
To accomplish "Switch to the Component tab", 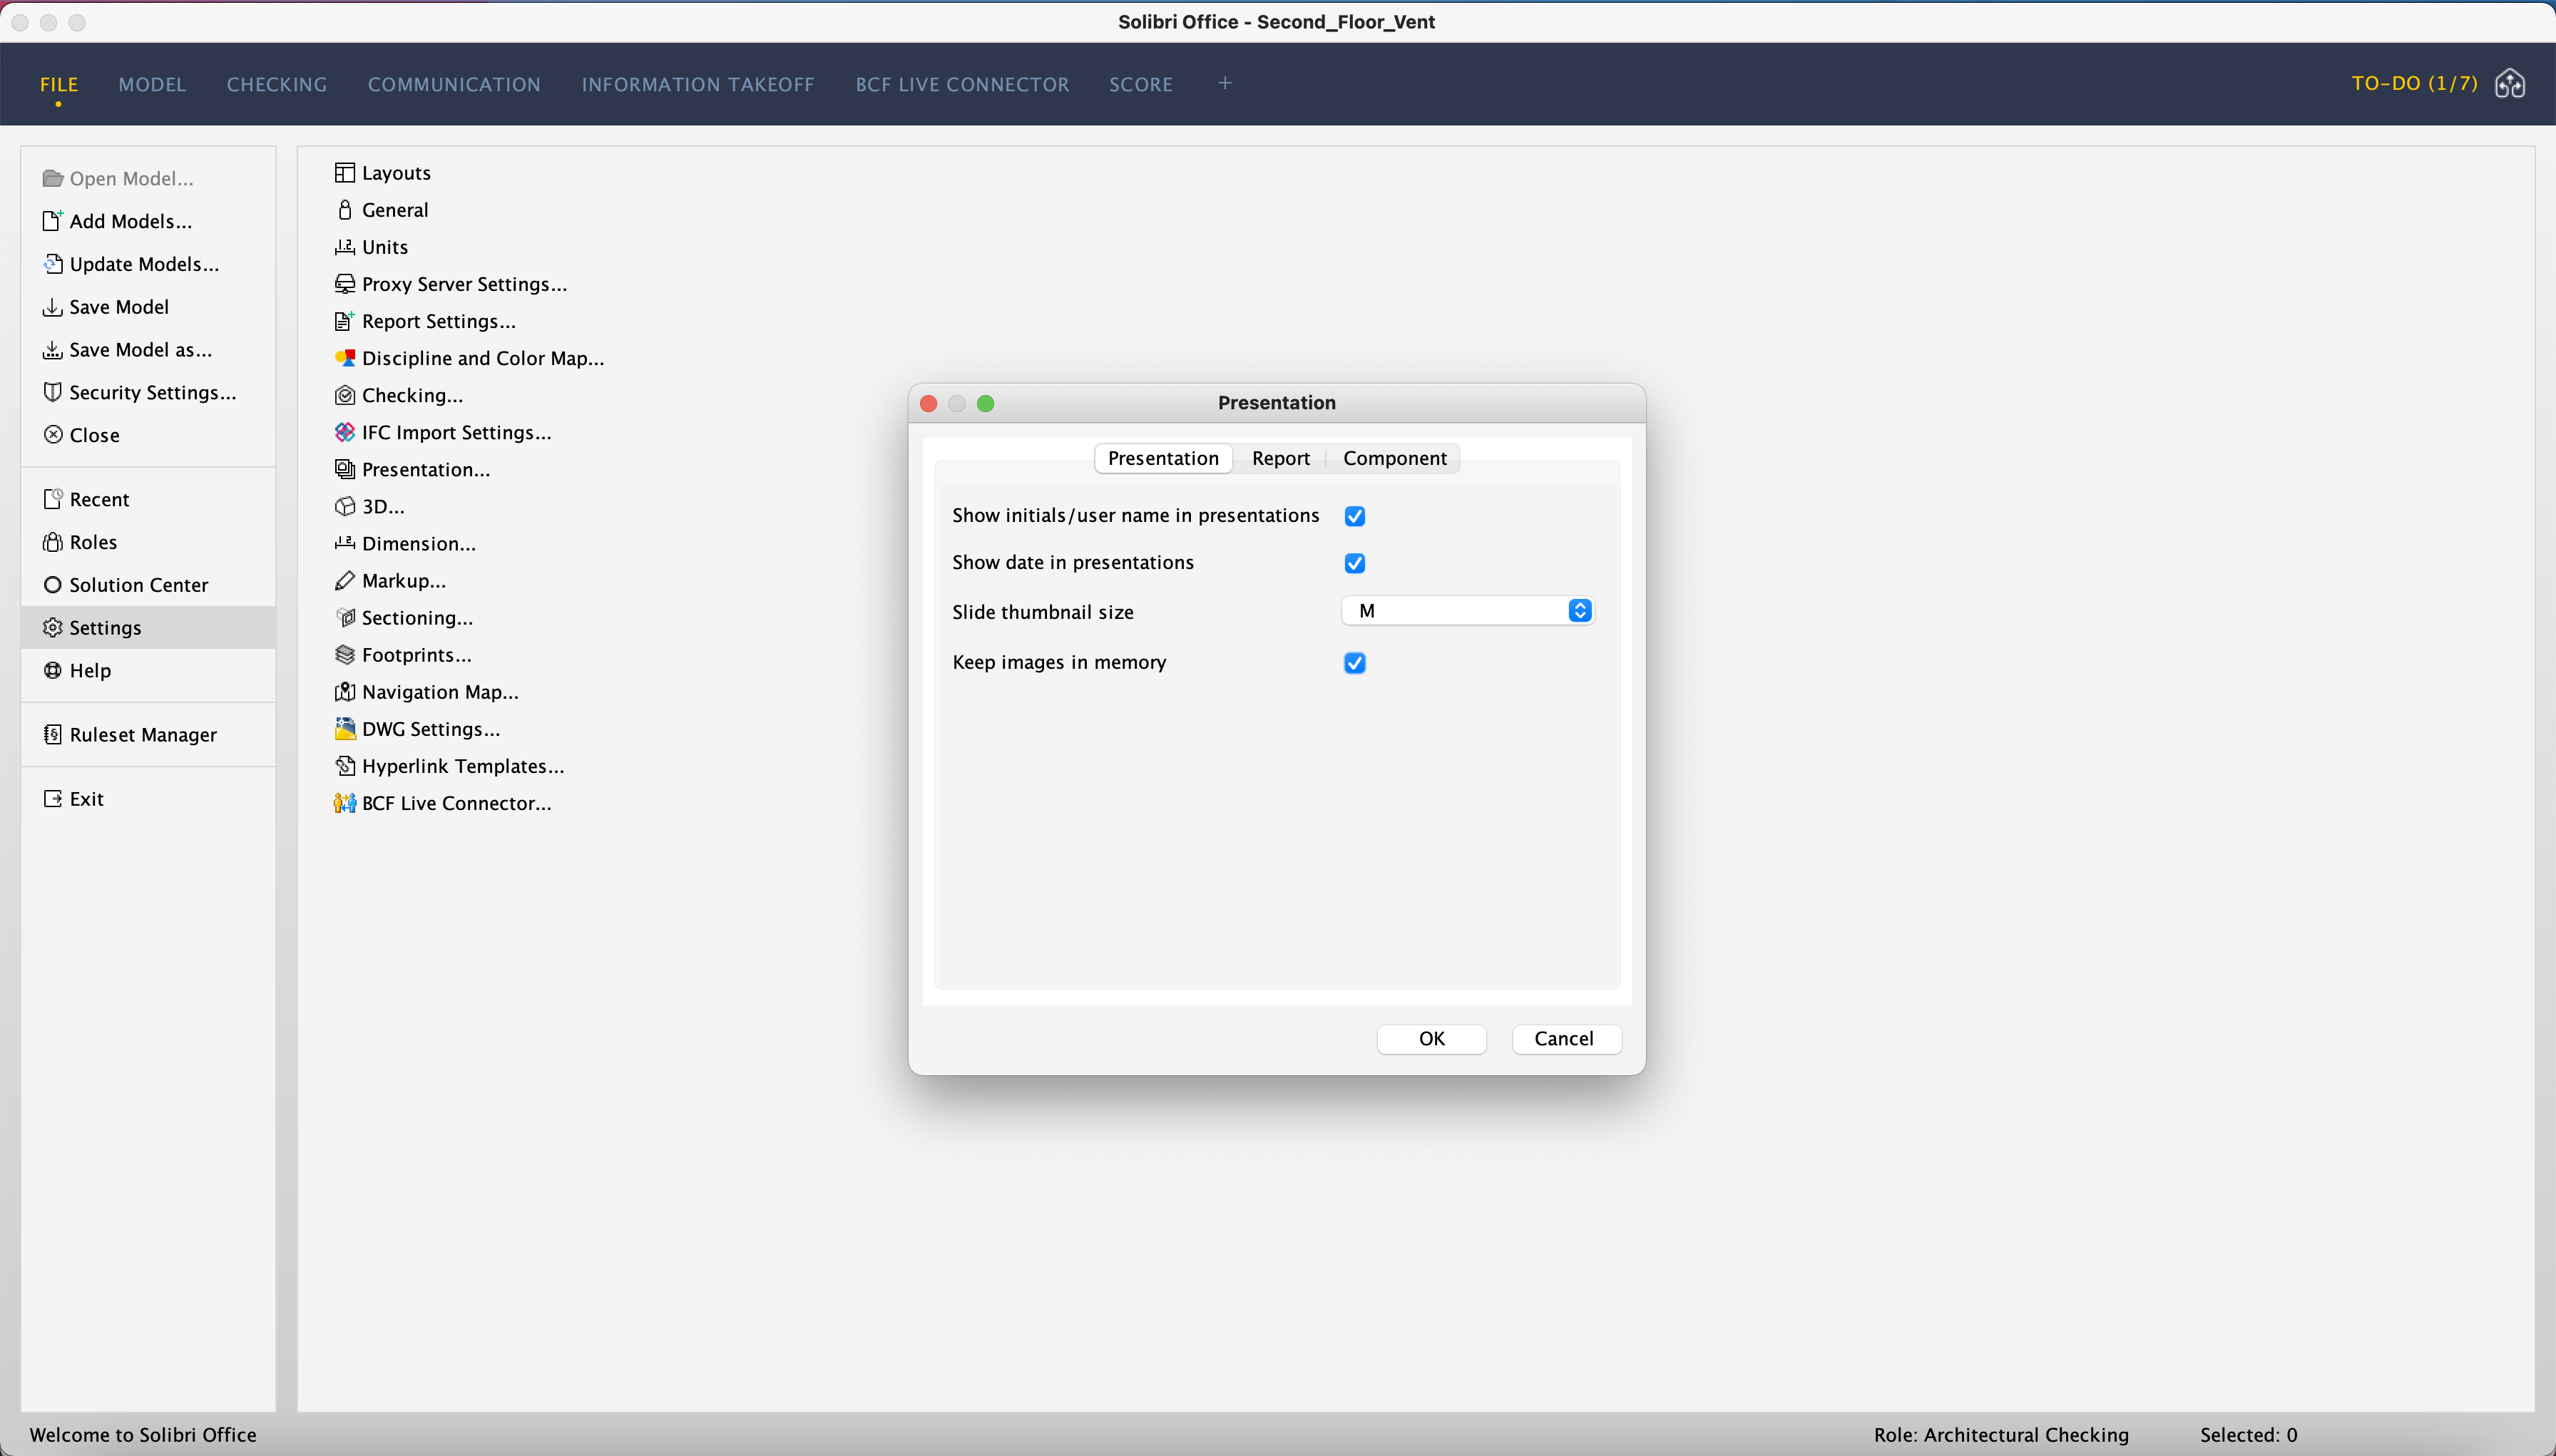I will point(1394,458).
